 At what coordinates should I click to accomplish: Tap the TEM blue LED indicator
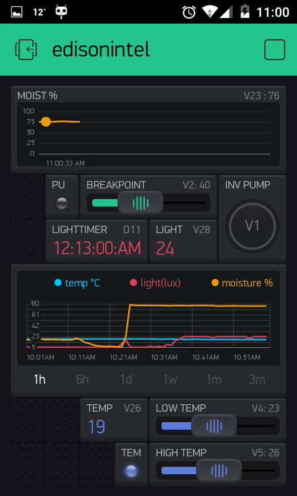tap(131, 471)
